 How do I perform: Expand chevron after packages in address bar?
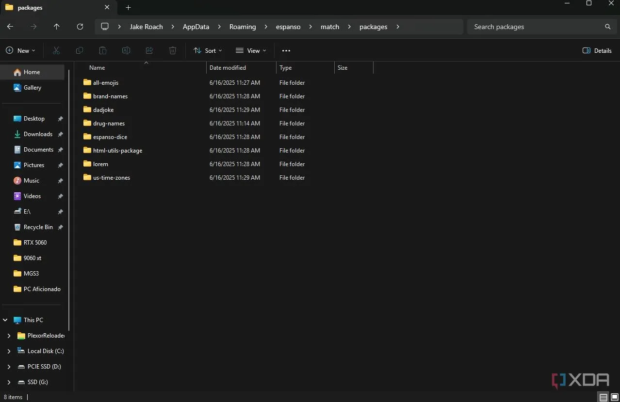pos(398,27)
